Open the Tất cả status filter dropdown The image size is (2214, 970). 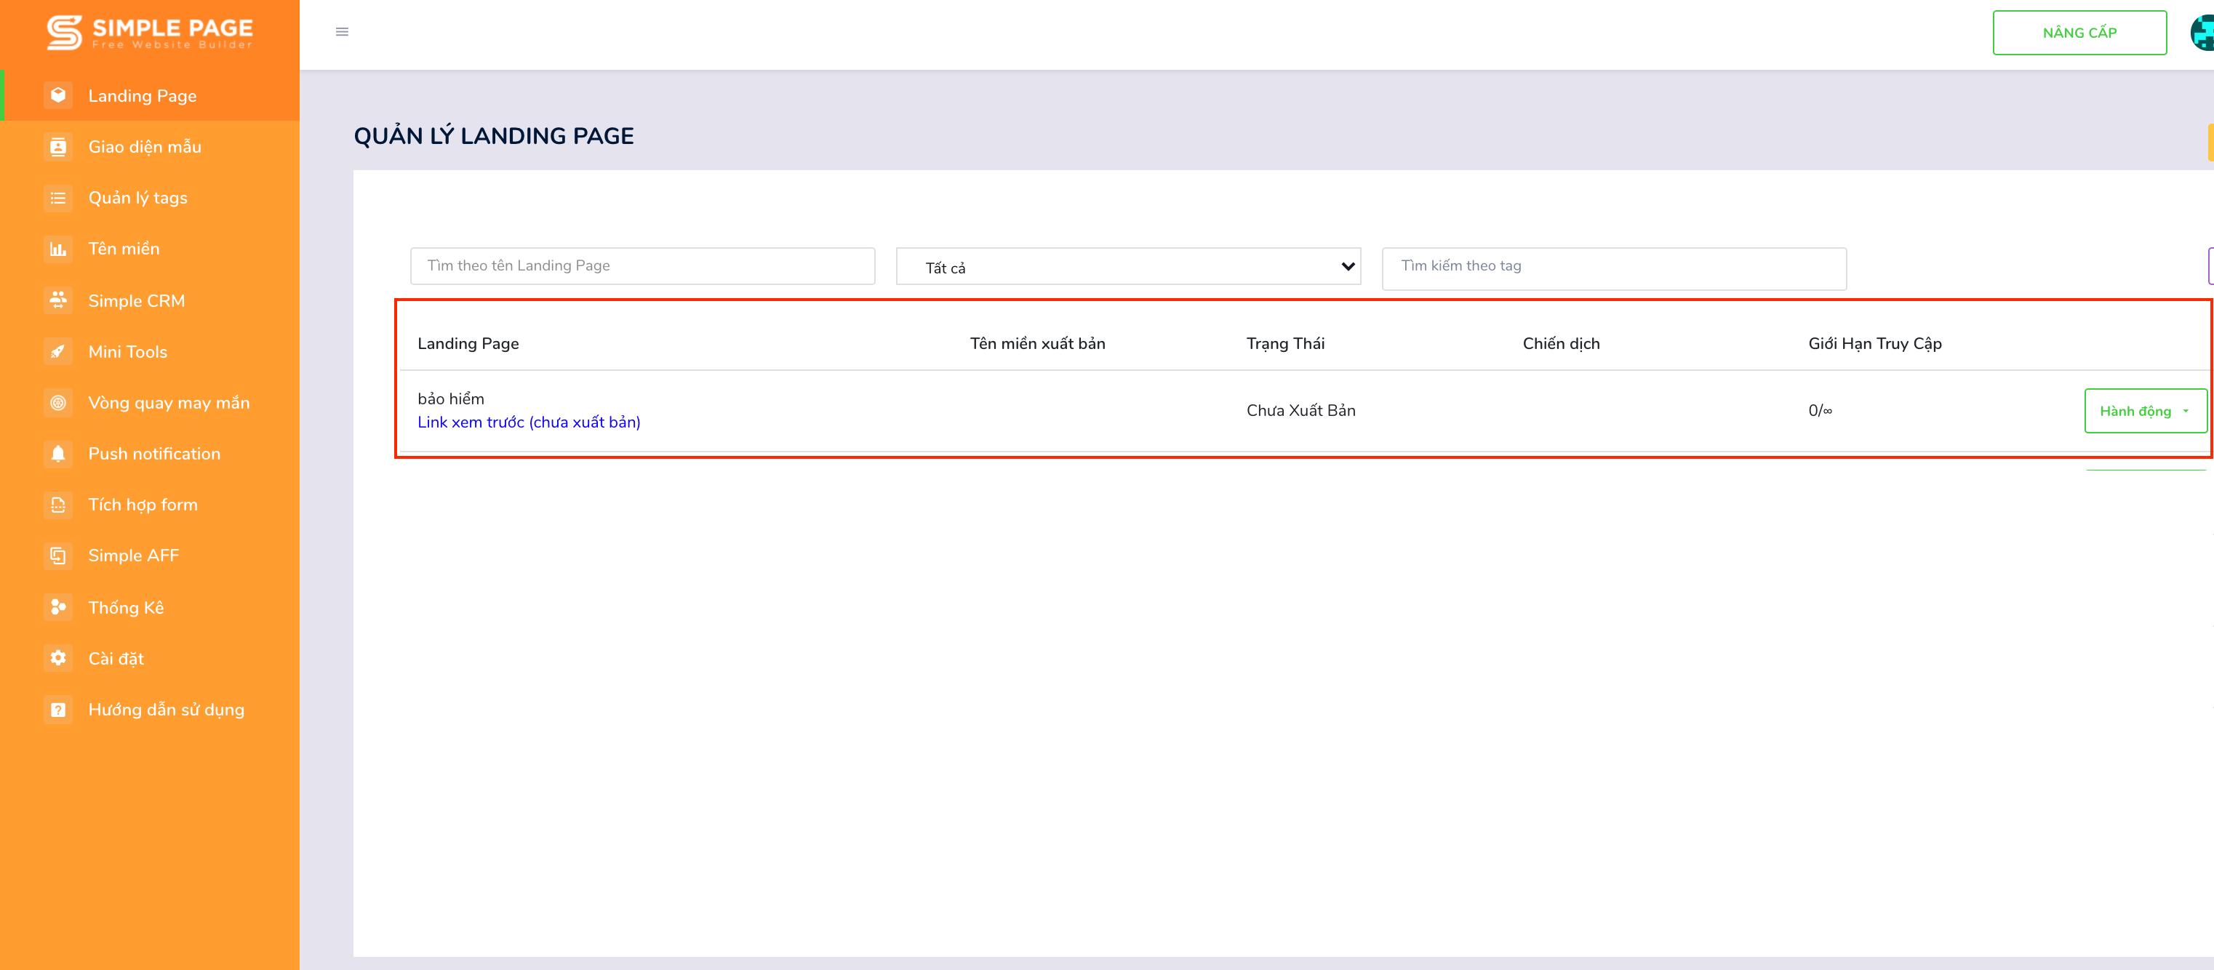[x=1131, y=265]
